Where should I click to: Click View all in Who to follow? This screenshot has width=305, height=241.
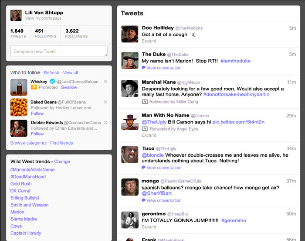[x=71, y=73]
